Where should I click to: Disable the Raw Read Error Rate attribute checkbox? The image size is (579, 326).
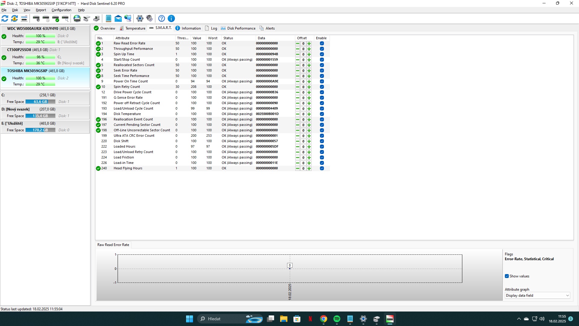(322, 43)
